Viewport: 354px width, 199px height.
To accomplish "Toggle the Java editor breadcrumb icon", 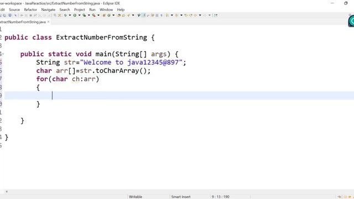I will [x=139, y=15].
